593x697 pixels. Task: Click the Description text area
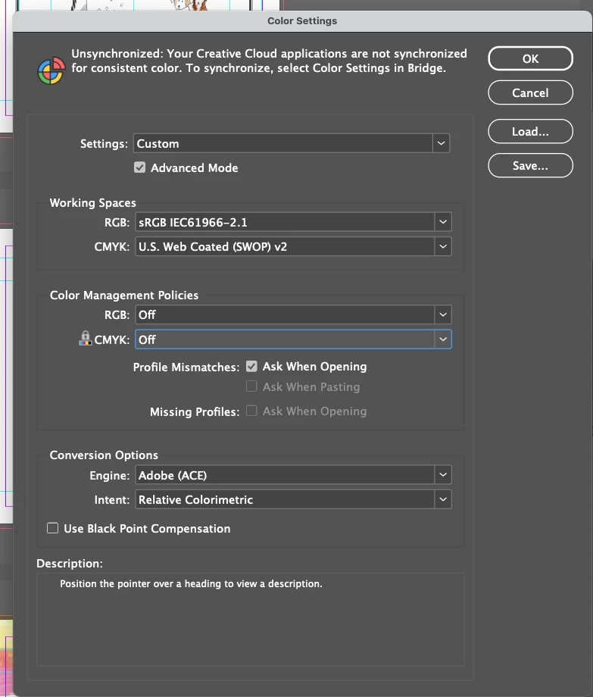point(251,620)
